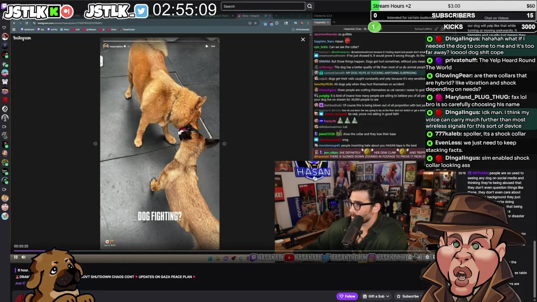537x302 pixels.
Task: Click the KICKS goal bar
Action: (x=454, y=26)
